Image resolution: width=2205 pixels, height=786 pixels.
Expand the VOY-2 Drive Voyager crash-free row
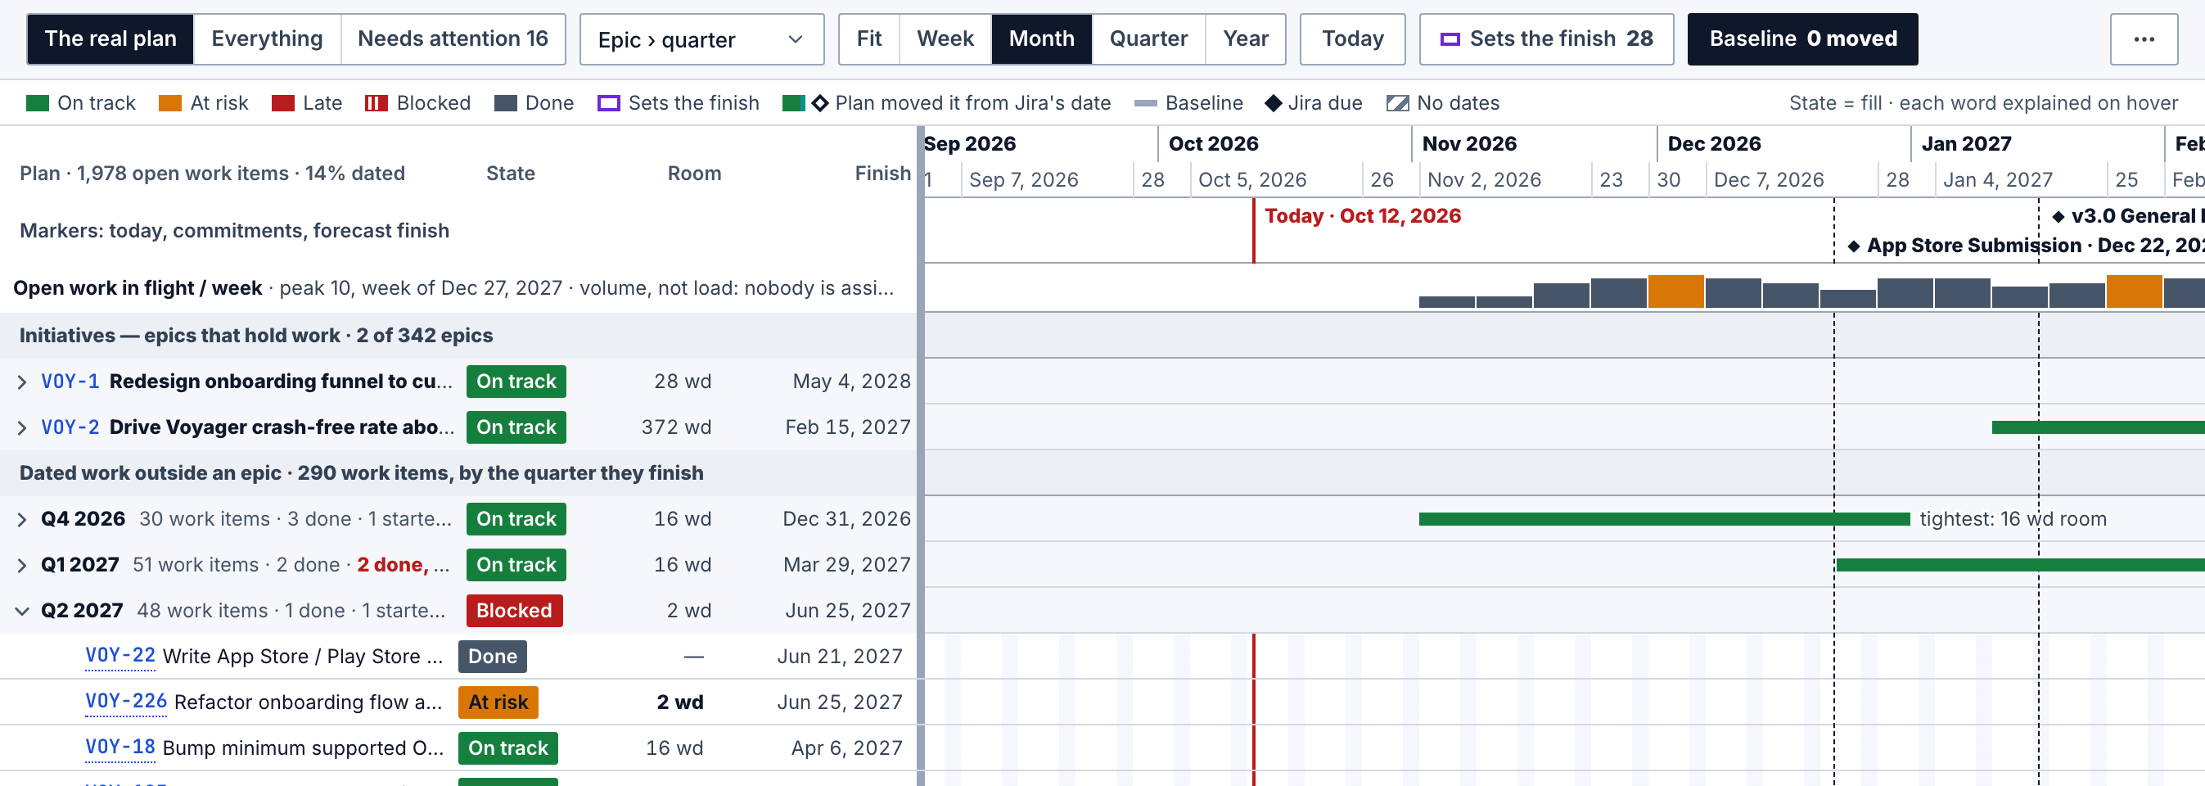[22, 428]
